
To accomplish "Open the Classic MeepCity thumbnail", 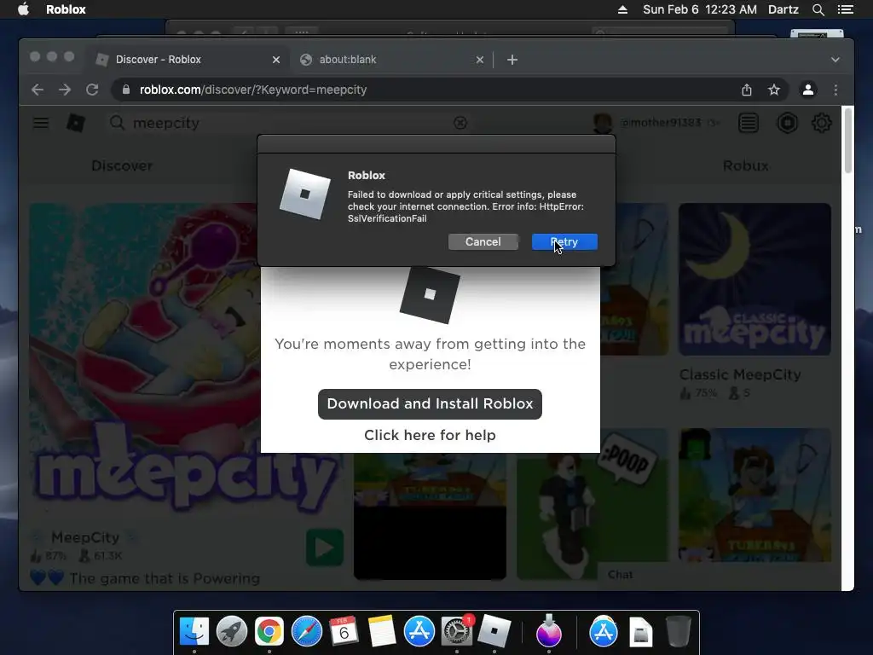I will click(754, 279).
